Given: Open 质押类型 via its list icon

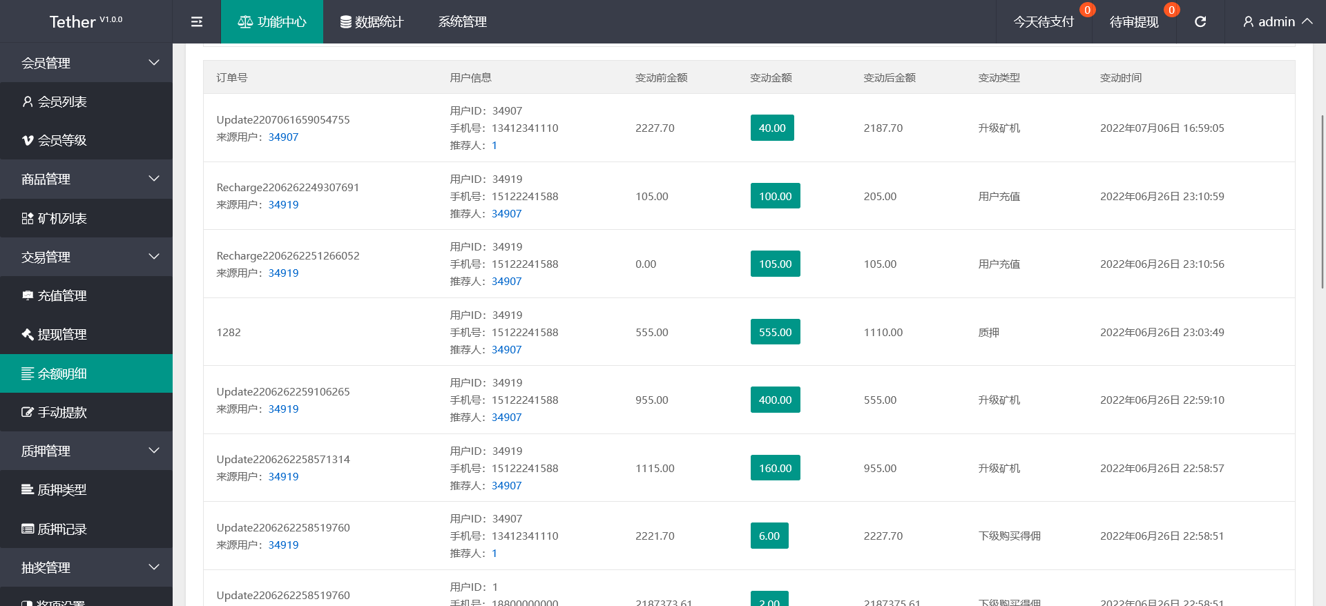Looking at the screenshot, I should click(28, 490).
